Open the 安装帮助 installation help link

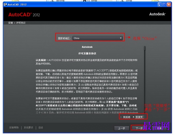point(14,127)
